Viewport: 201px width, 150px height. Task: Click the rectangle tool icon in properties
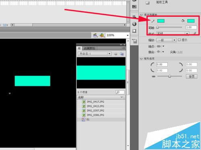[148, 3]
